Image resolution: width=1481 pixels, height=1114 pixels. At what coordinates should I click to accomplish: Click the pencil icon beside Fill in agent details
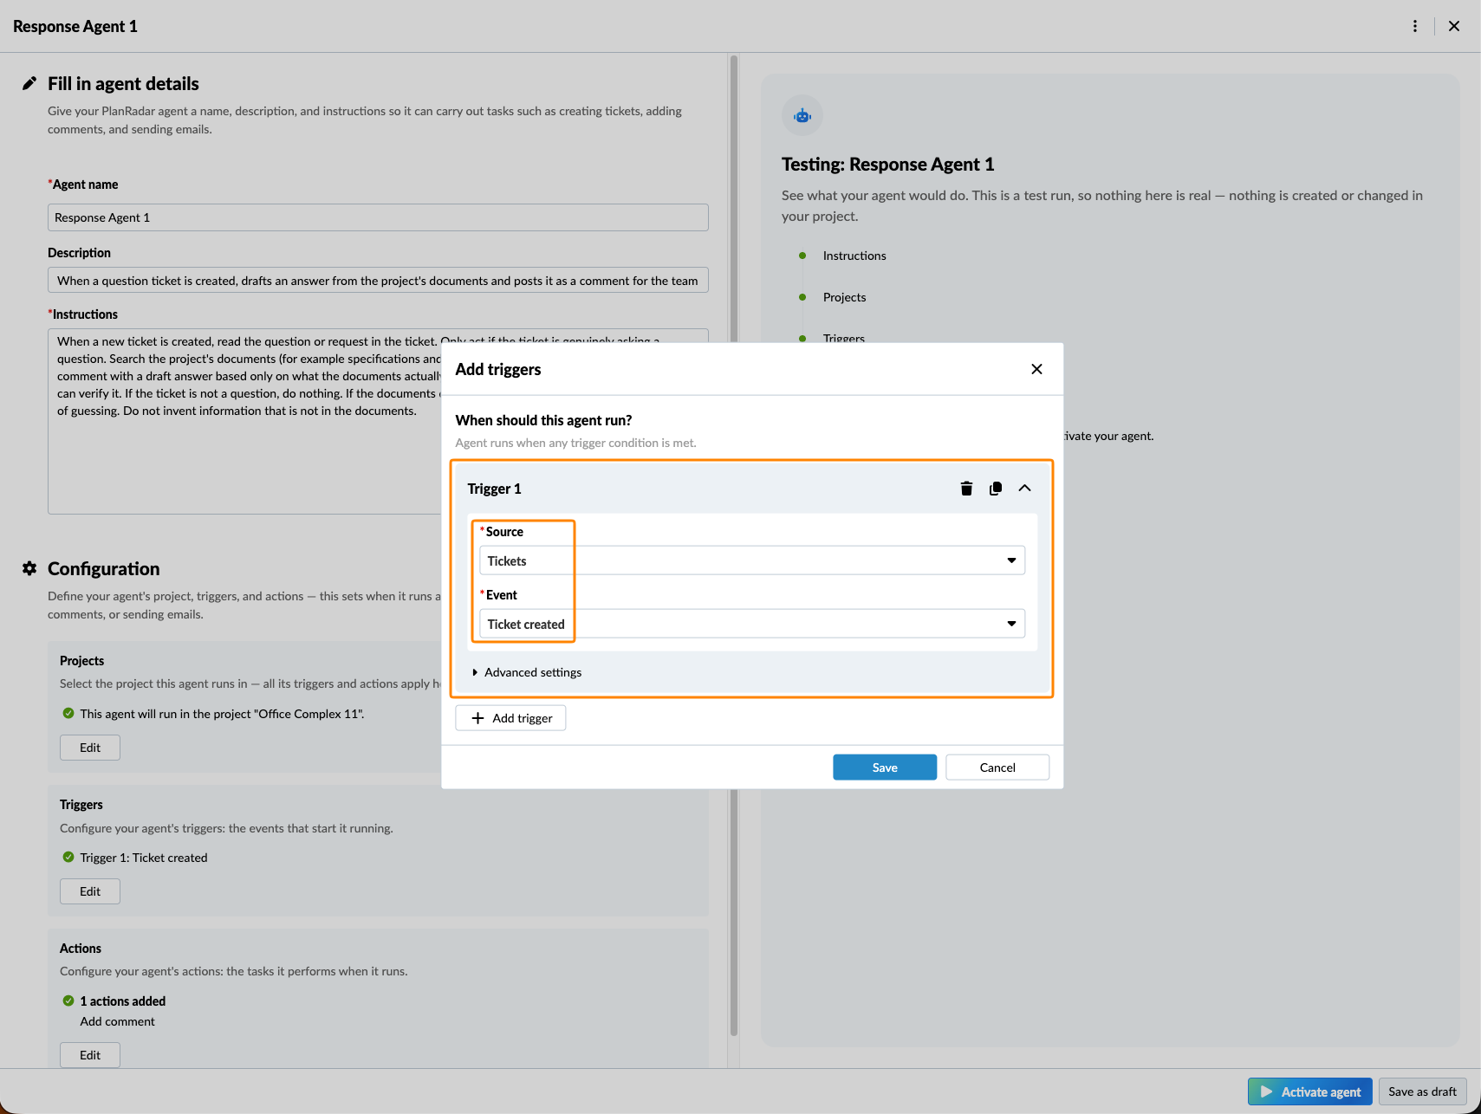coord(29,83)
